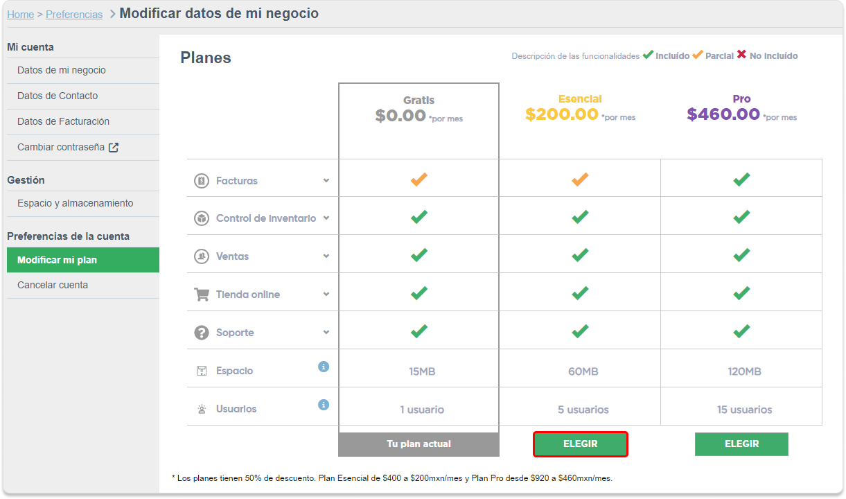Expand the Tienda online chevron
This screenshot has height=499, width=846.
pos(326,294)
